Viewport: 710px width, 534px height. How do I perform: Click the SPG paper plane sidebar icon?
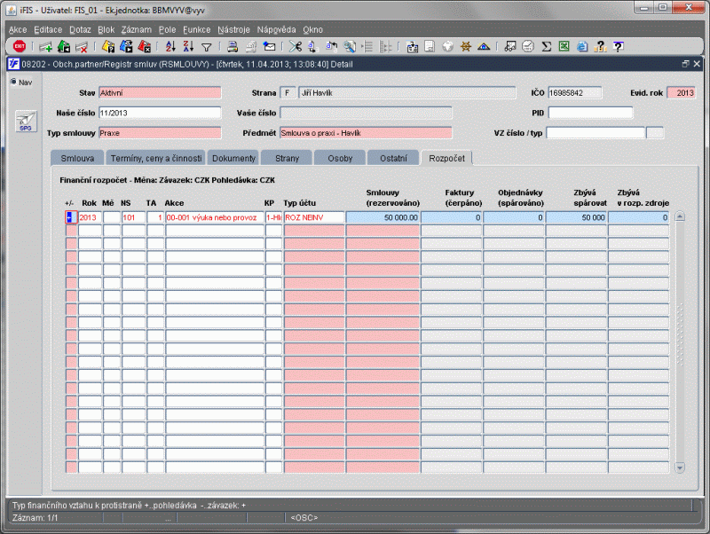[26, 122]
